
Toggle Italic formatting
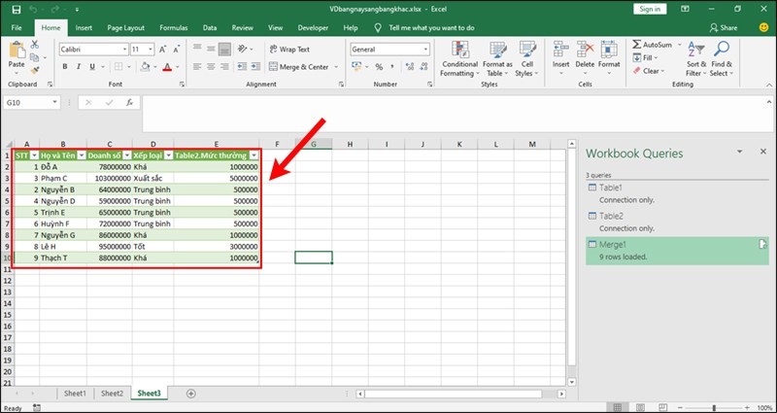tap(79, 66)
